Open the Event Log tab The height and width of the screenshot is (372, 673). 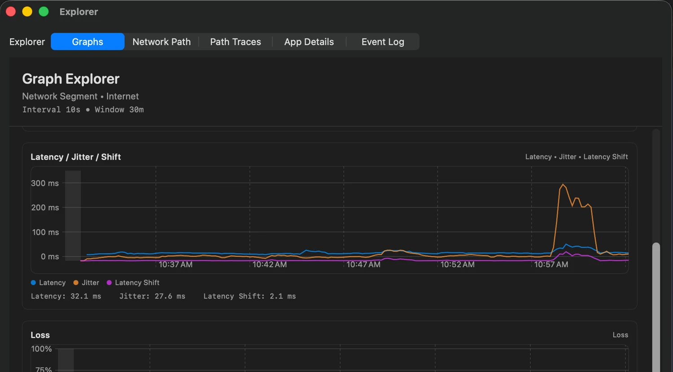(383, 42)
